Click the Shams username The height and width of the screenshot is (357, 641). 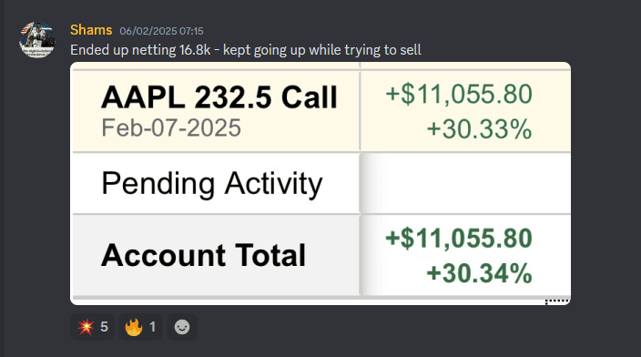pyautogui.click(x=91, y=30)
